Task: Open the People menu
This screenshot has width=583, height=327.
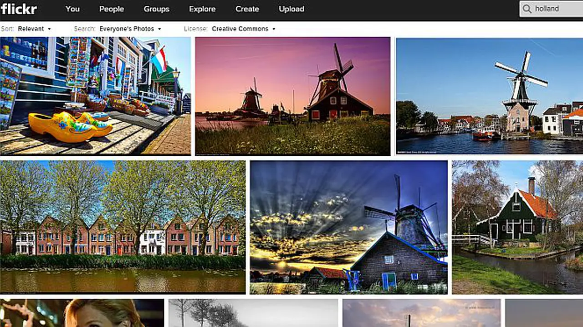Action: tap(112, 9)
